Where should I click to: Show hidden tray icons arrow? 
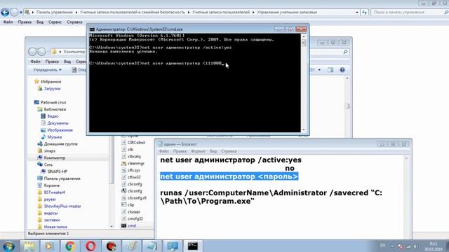(392, 246)
